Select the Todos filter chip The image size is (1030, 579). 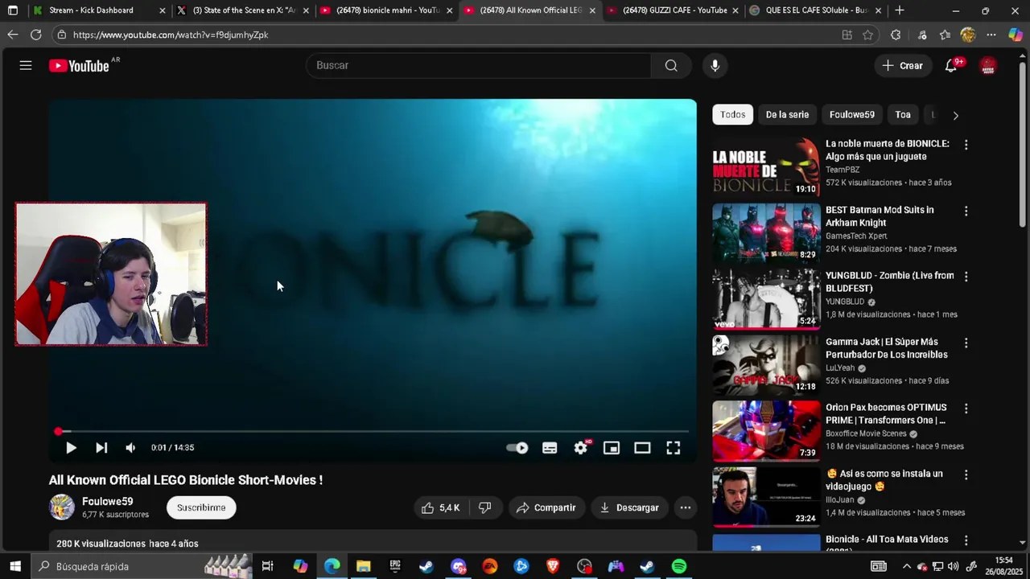click(732, 114)
